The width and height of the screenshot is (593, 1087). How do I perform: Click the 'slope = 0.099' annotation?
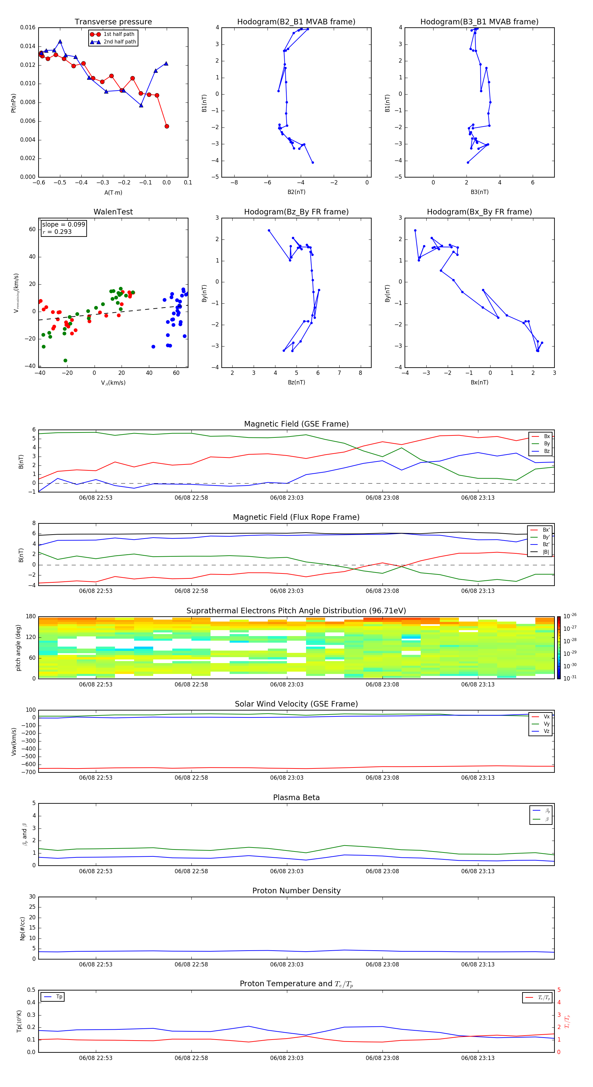(64, 225)
